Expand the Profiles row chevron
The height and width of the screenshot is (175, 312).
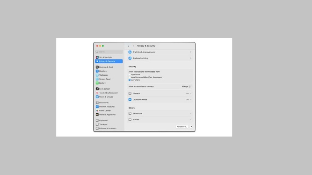click(190, 119)
